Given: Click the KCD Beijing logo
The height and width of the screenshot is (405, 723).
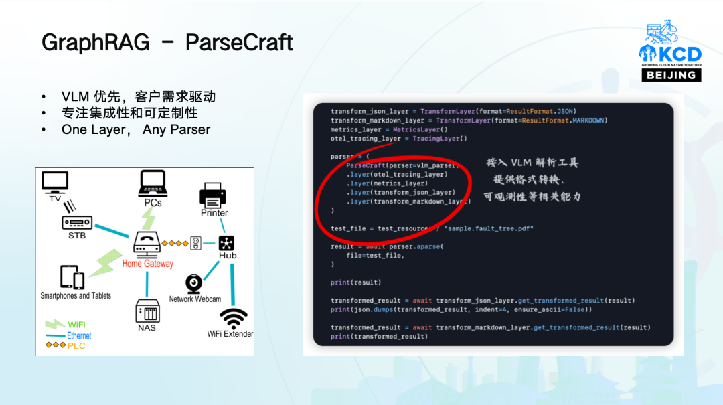Looking at the screenshot, I should (x=671, y=51).
